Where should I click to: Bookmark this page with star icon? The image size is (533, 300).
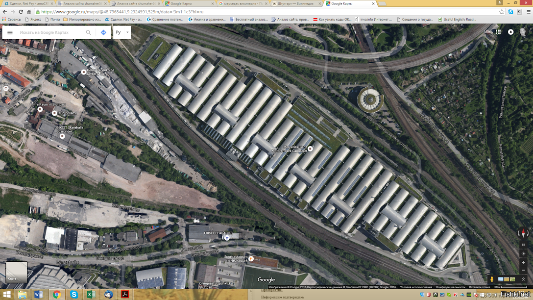(x=502, y=12)
